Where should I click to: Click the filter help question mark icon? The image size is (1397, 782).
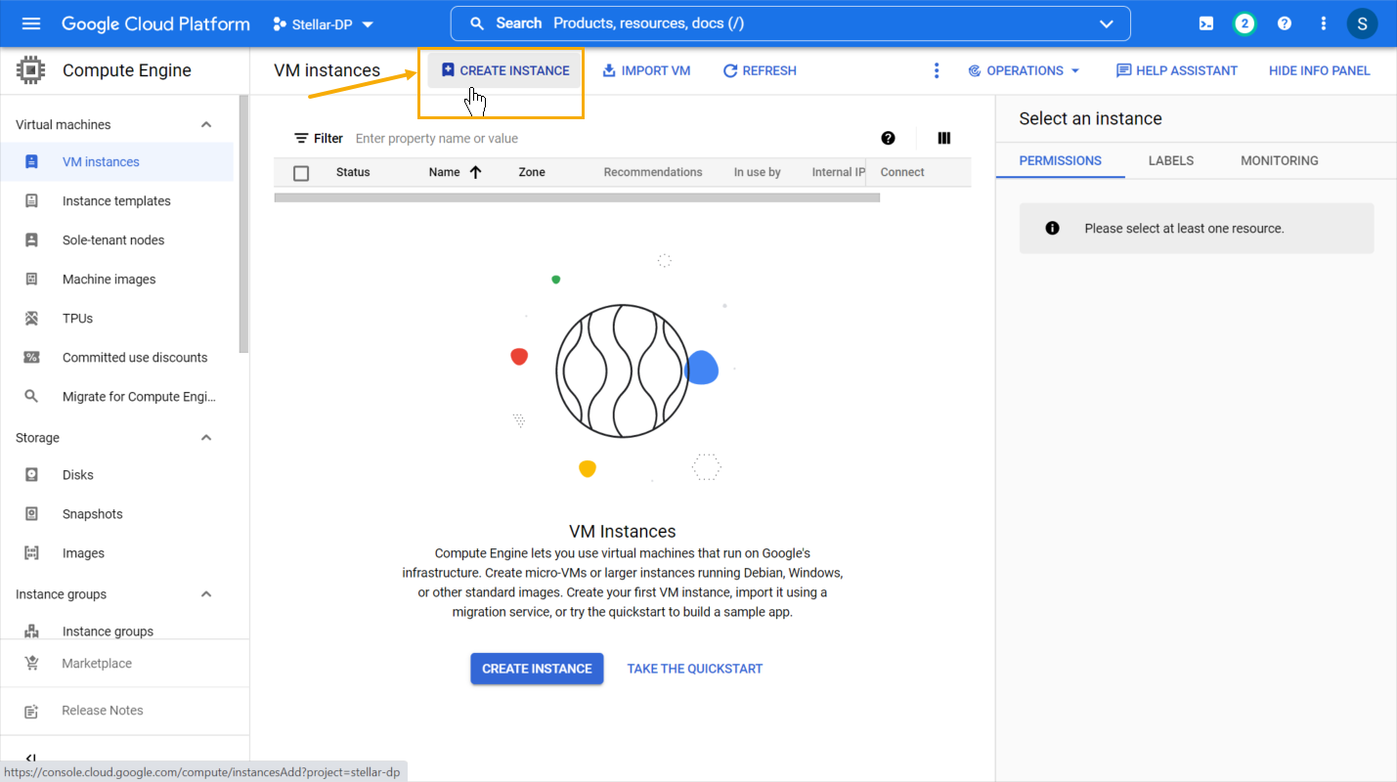coord(888,139)
